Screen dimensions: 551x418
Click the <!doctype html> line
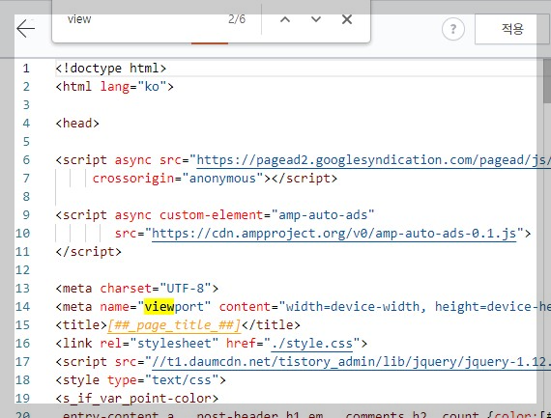111,69
